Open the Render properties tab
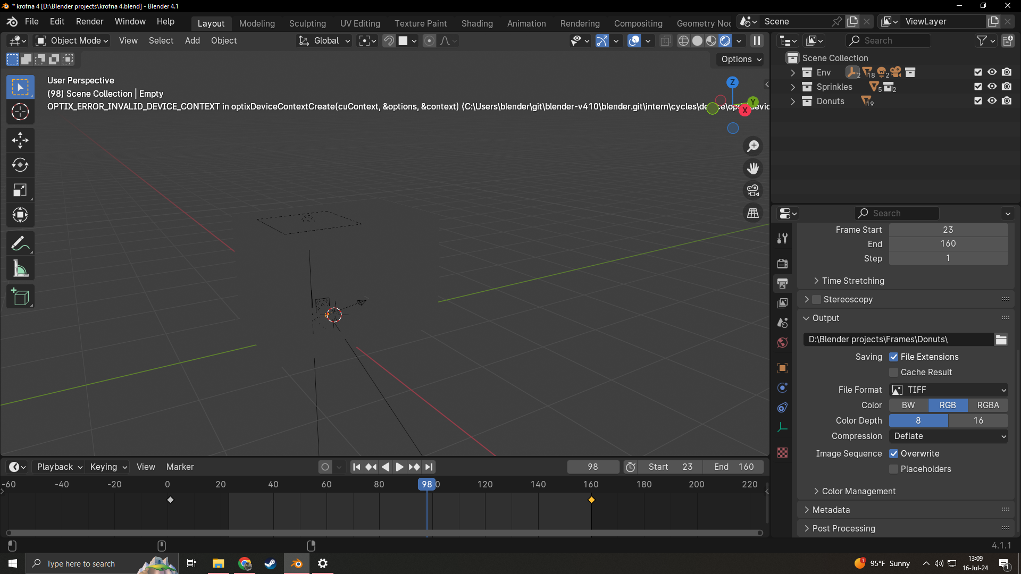The image size is (1021, 574). click(x=782, y=263)
